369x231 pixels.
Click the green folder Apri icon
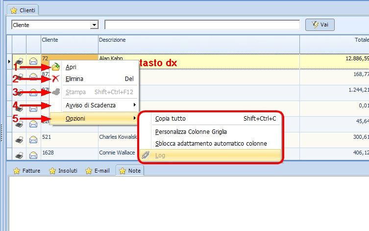coord(56,67)
